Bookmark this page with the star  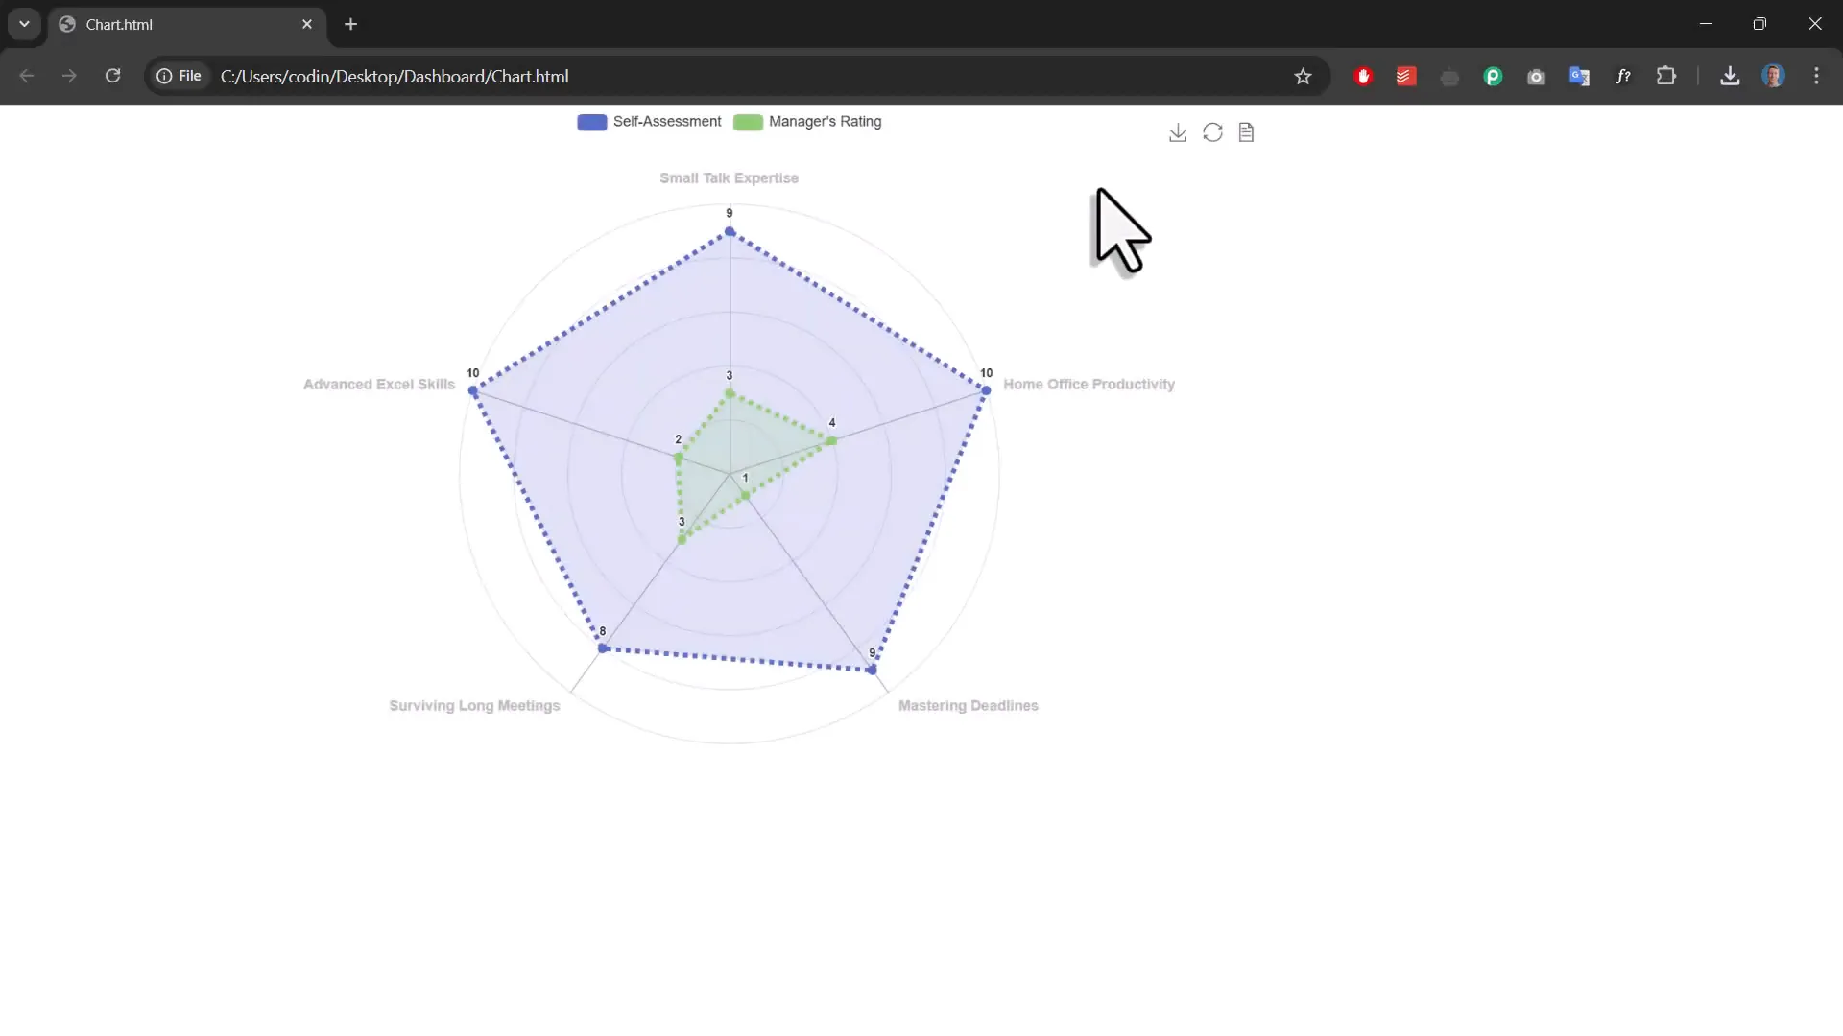[x=1304, y=76]
